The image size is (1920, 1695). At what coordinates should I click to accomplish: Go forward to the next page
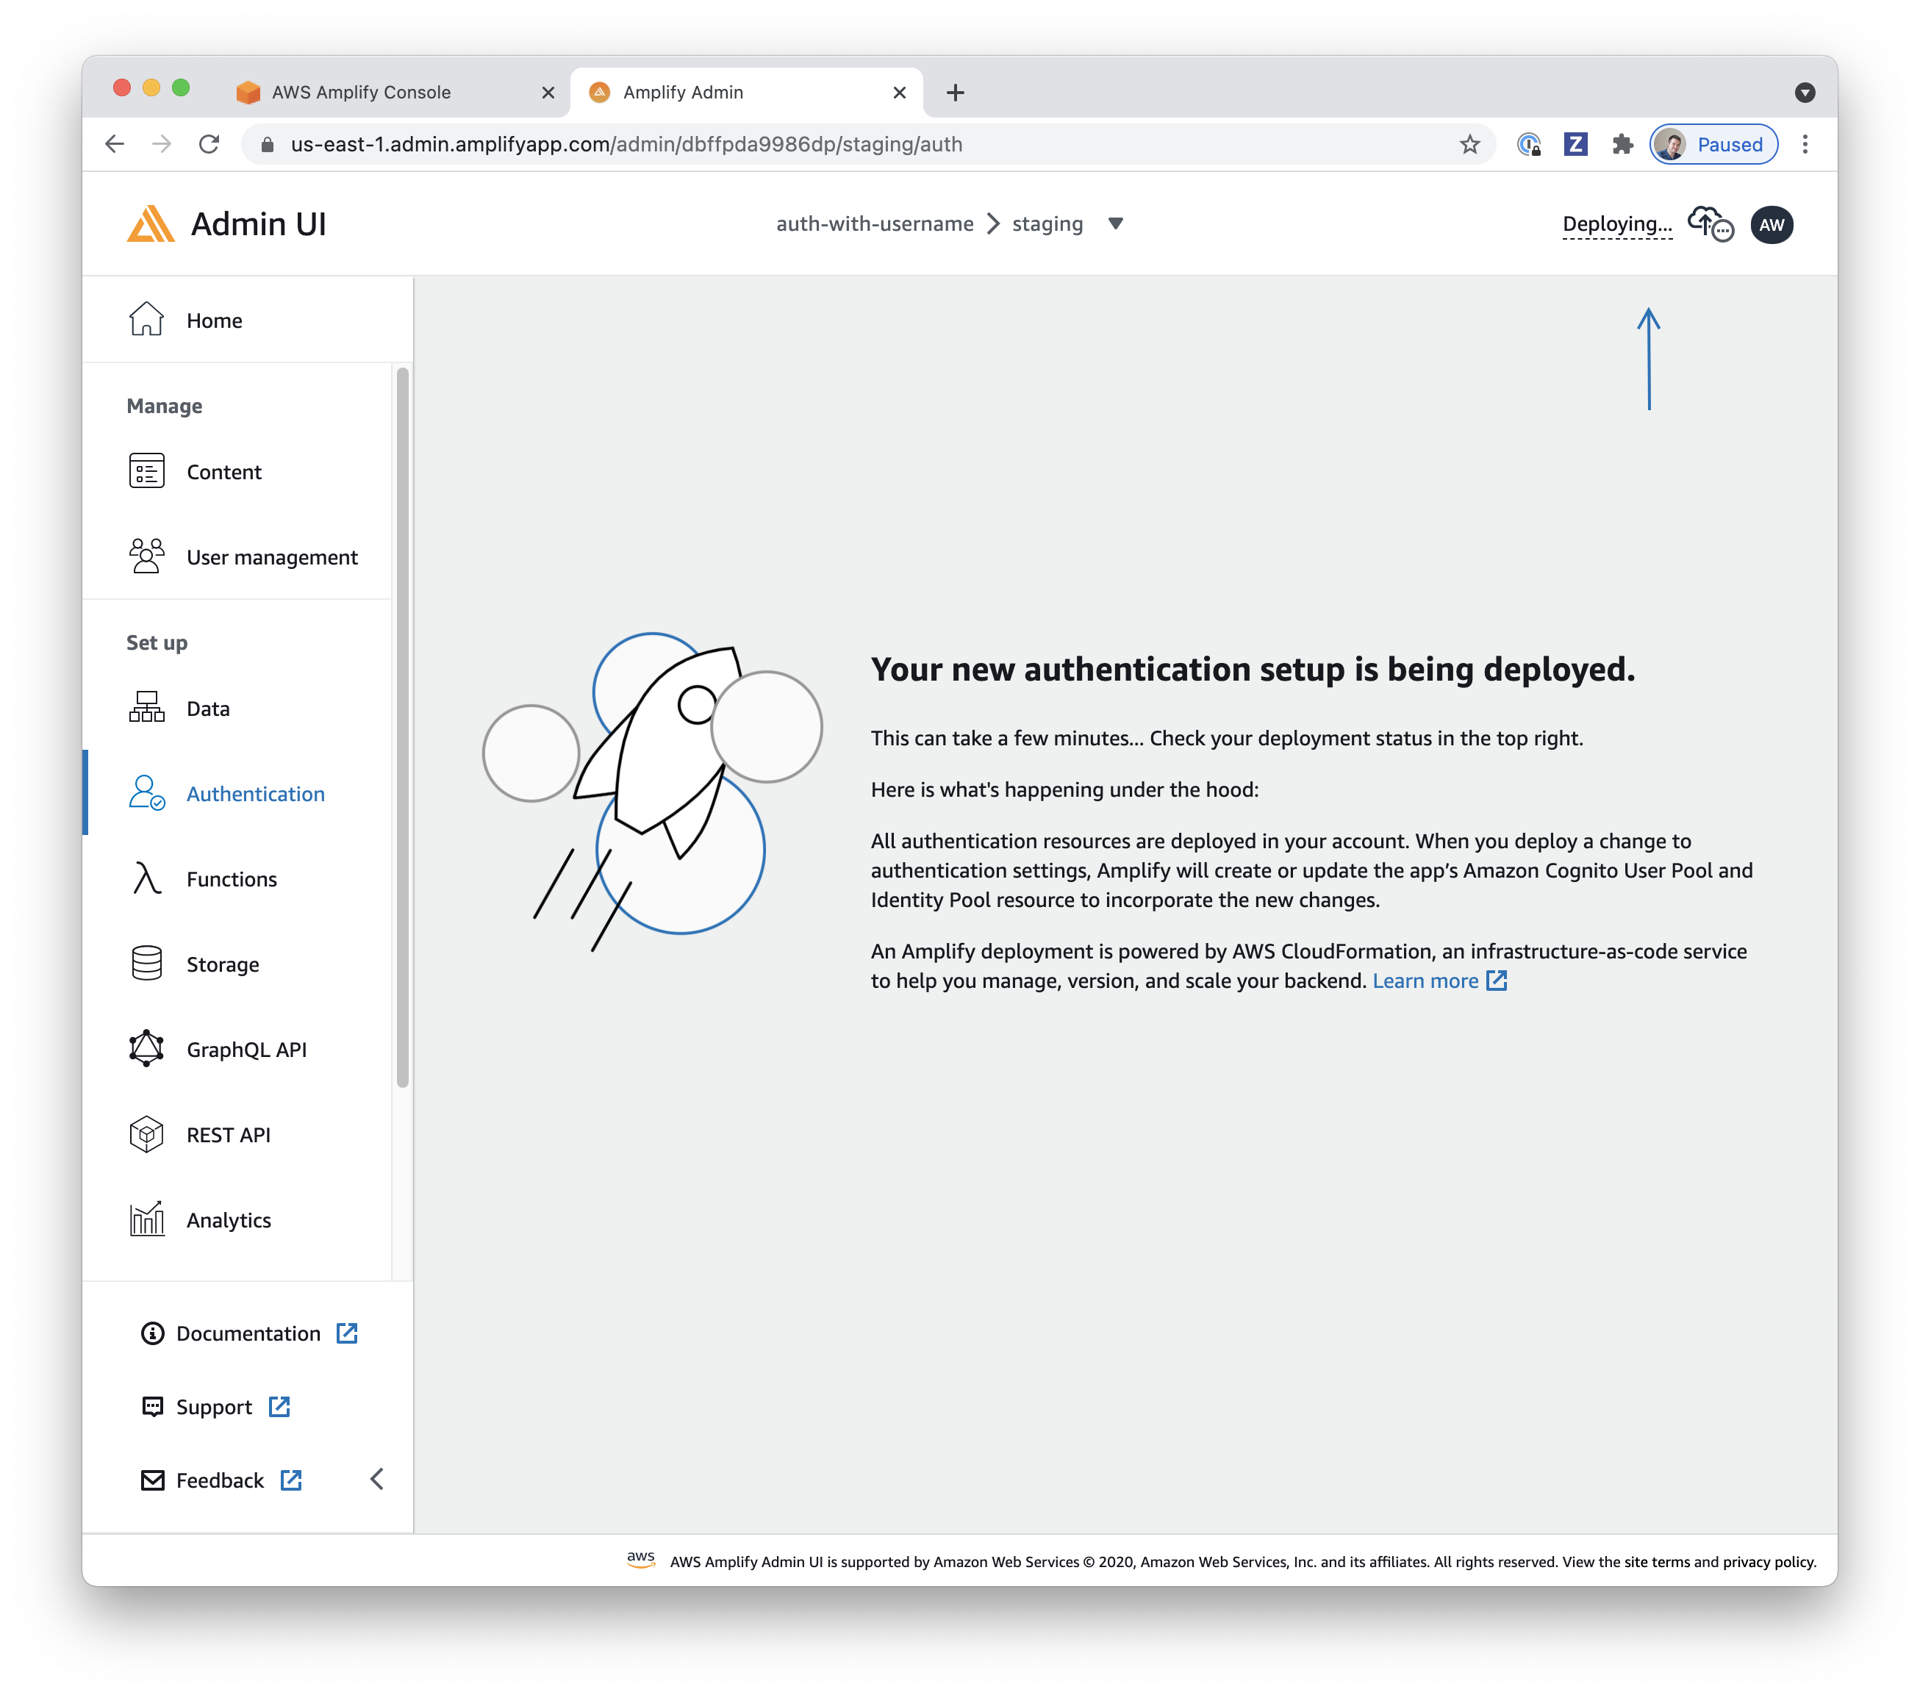tap(162, 143)
